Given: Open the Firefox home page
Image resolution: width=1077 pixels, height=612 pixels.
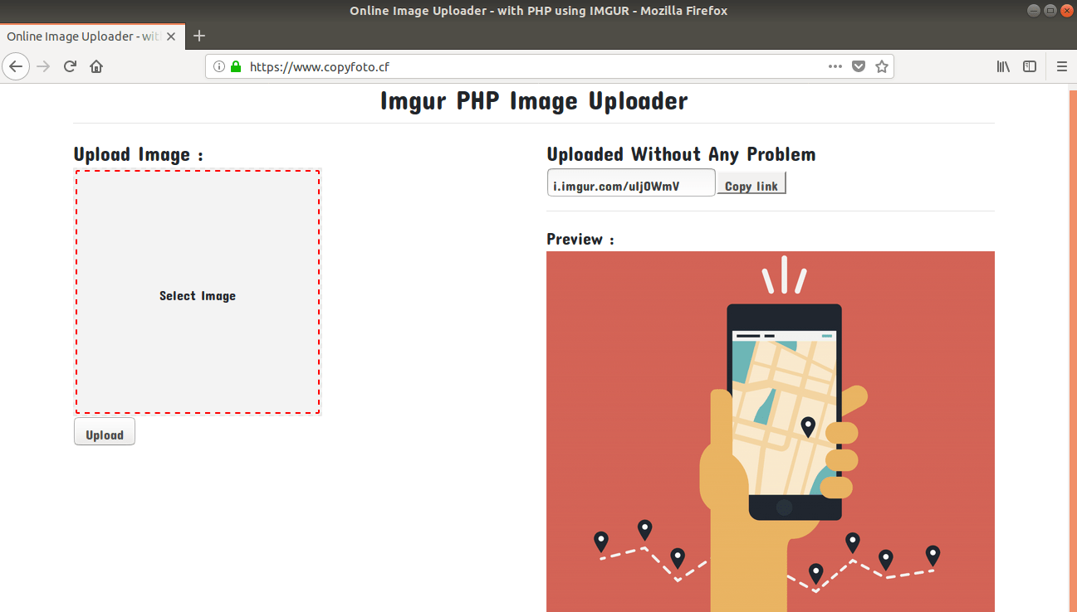Looking at the screenshot, I should (x=96, y=66).
